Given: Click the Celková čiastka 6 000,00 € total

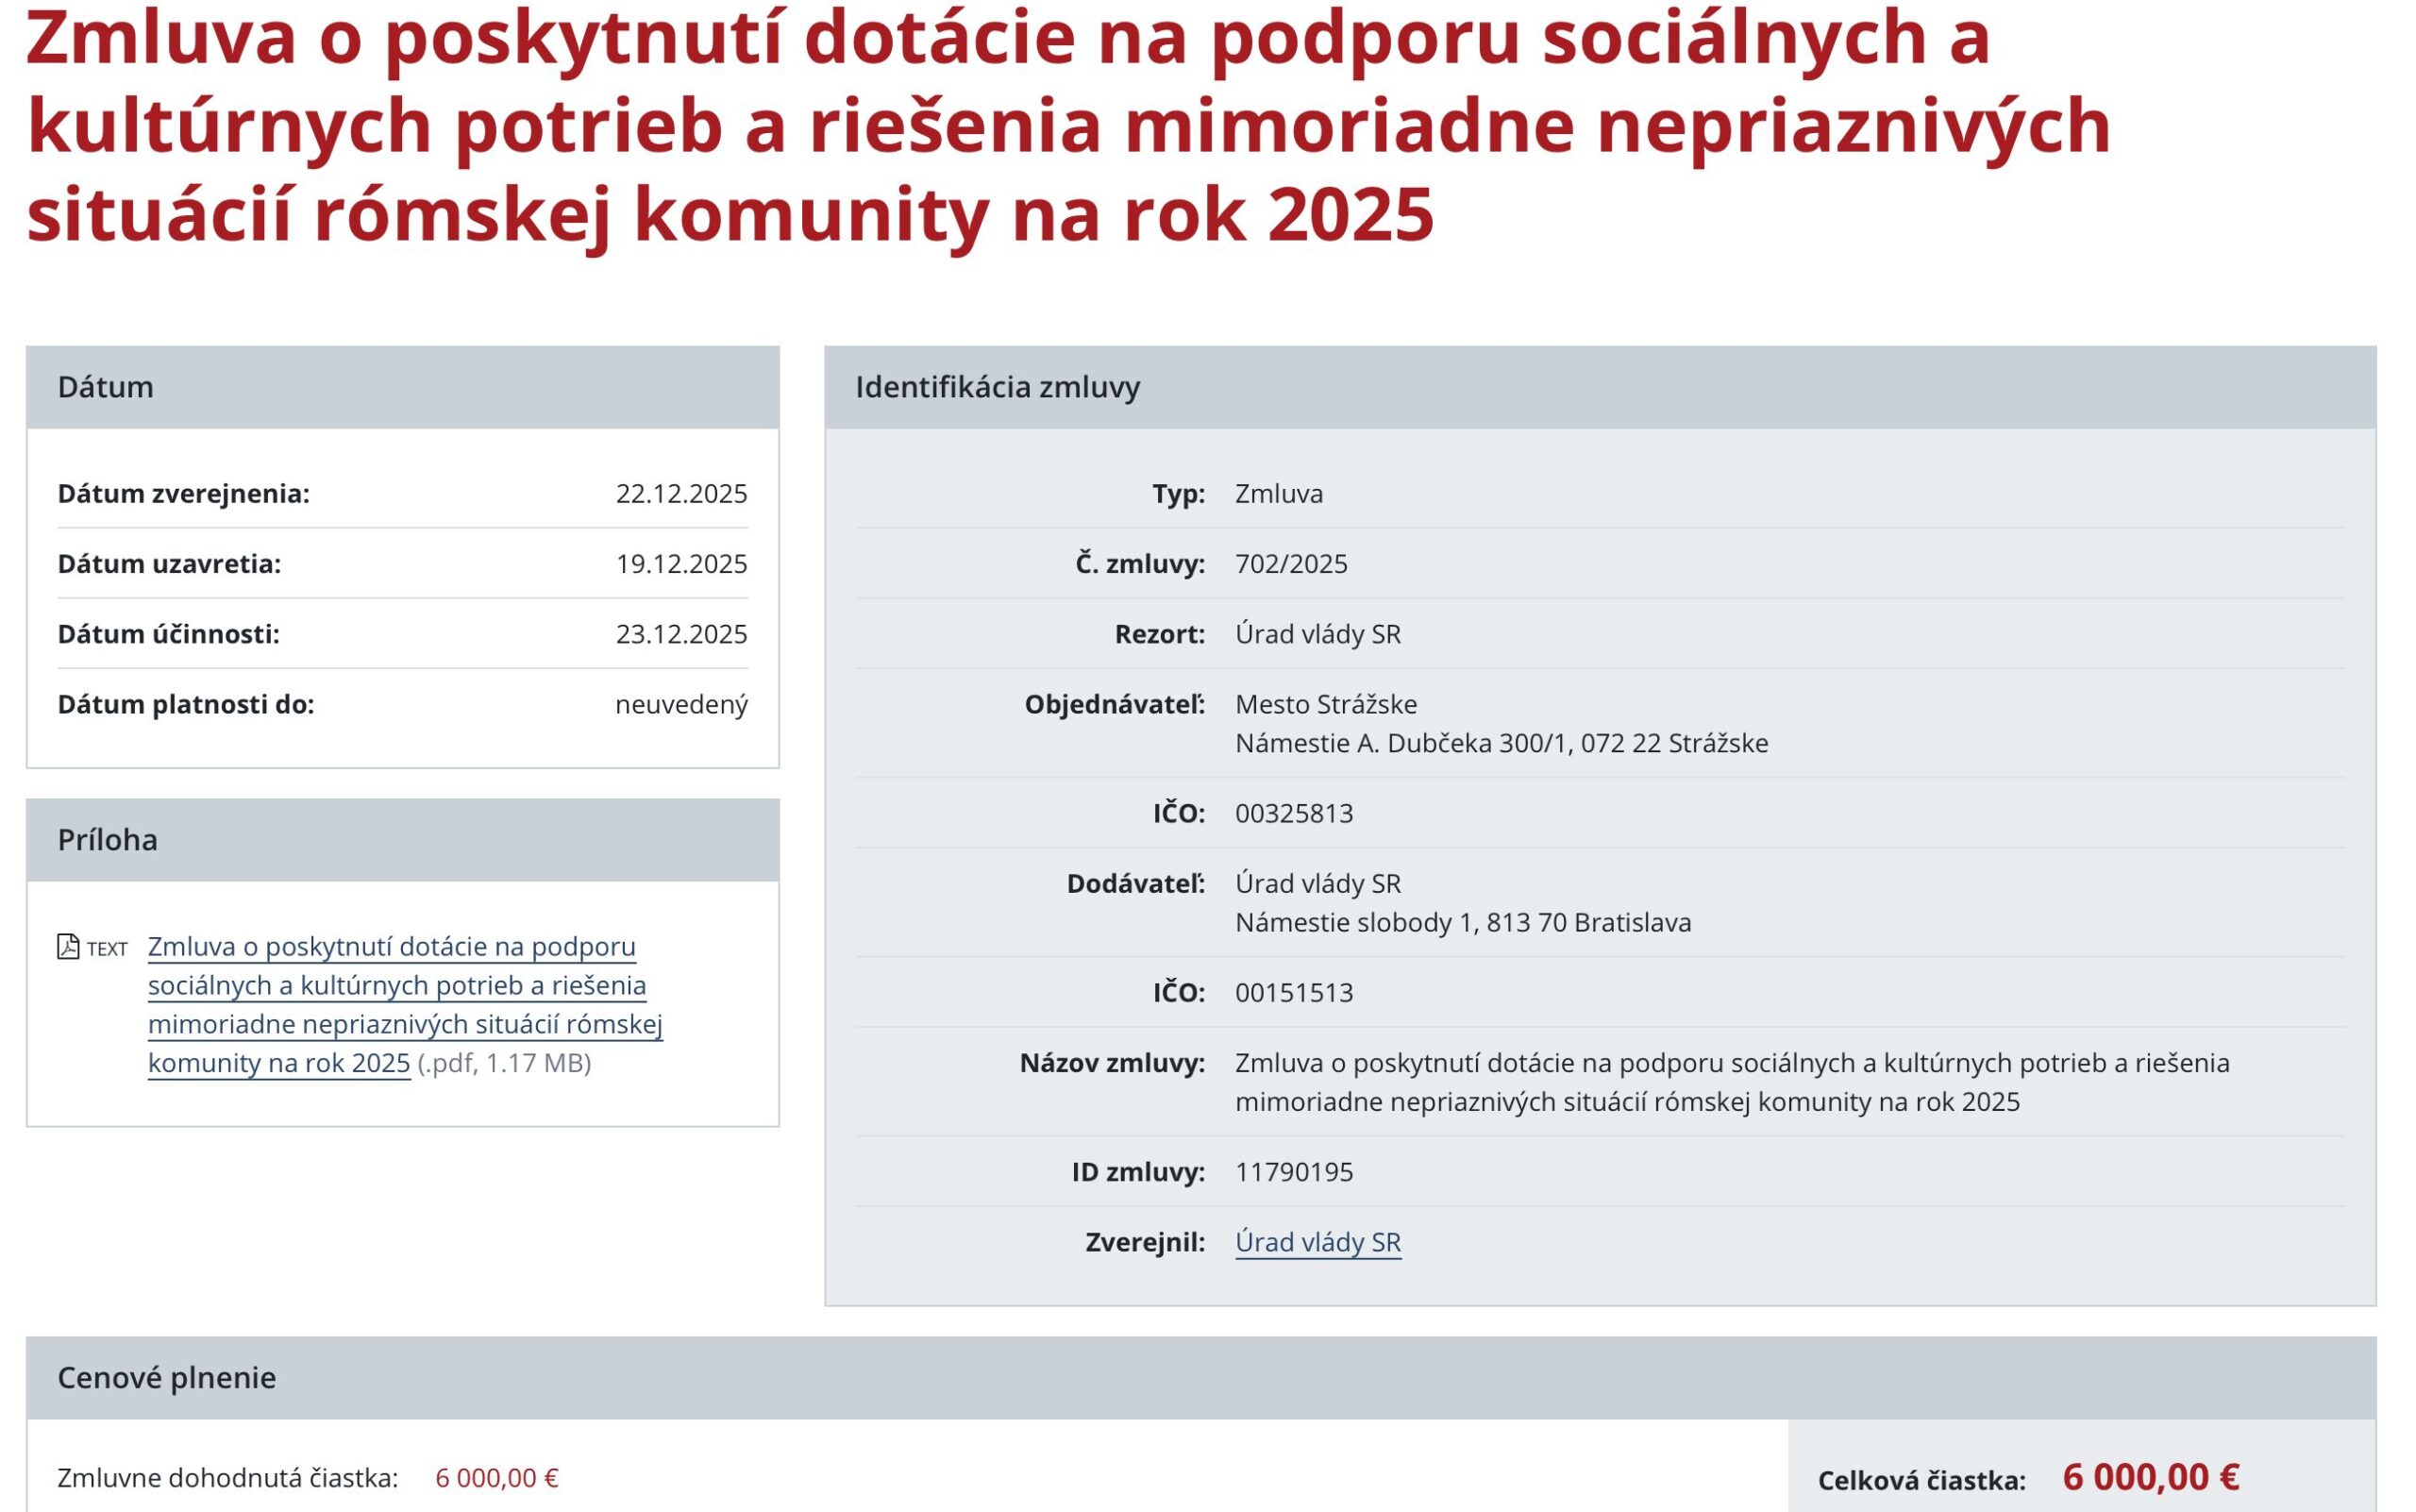Looking at the screenshot, I should (x=2150, y=1477).
